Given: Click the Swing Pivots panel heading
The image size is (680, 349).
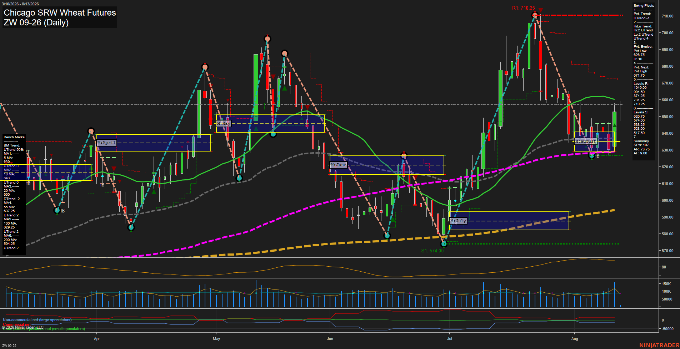Looking at the screenshot, I should click(x=644, y=6).
